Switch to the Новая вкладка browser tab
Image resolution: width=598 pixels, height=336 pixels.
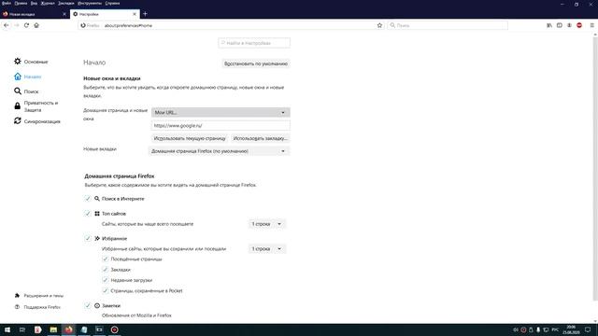[35, 14]
